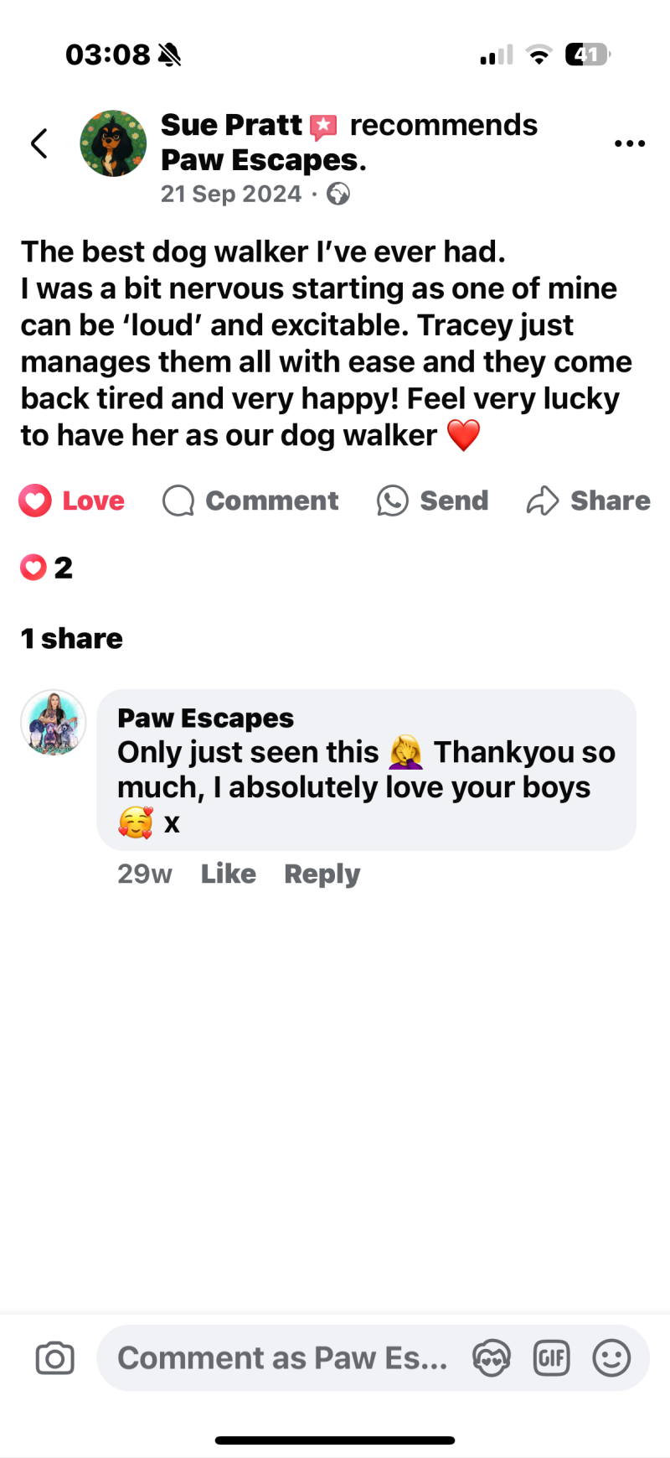Tap the Comment button under the post
Screen dimensions: 670x1458
[x=250, y=501]
